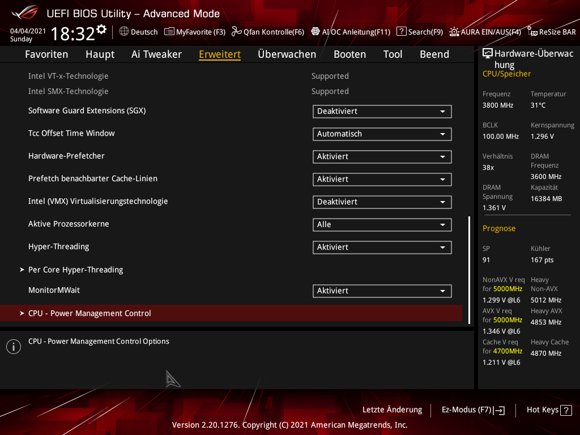Open the Intel (VMX) Virtualisierungstechnologie dropdown
Image resolution: width=580 pixels, height=435 pixels.
tap(382, 202)
